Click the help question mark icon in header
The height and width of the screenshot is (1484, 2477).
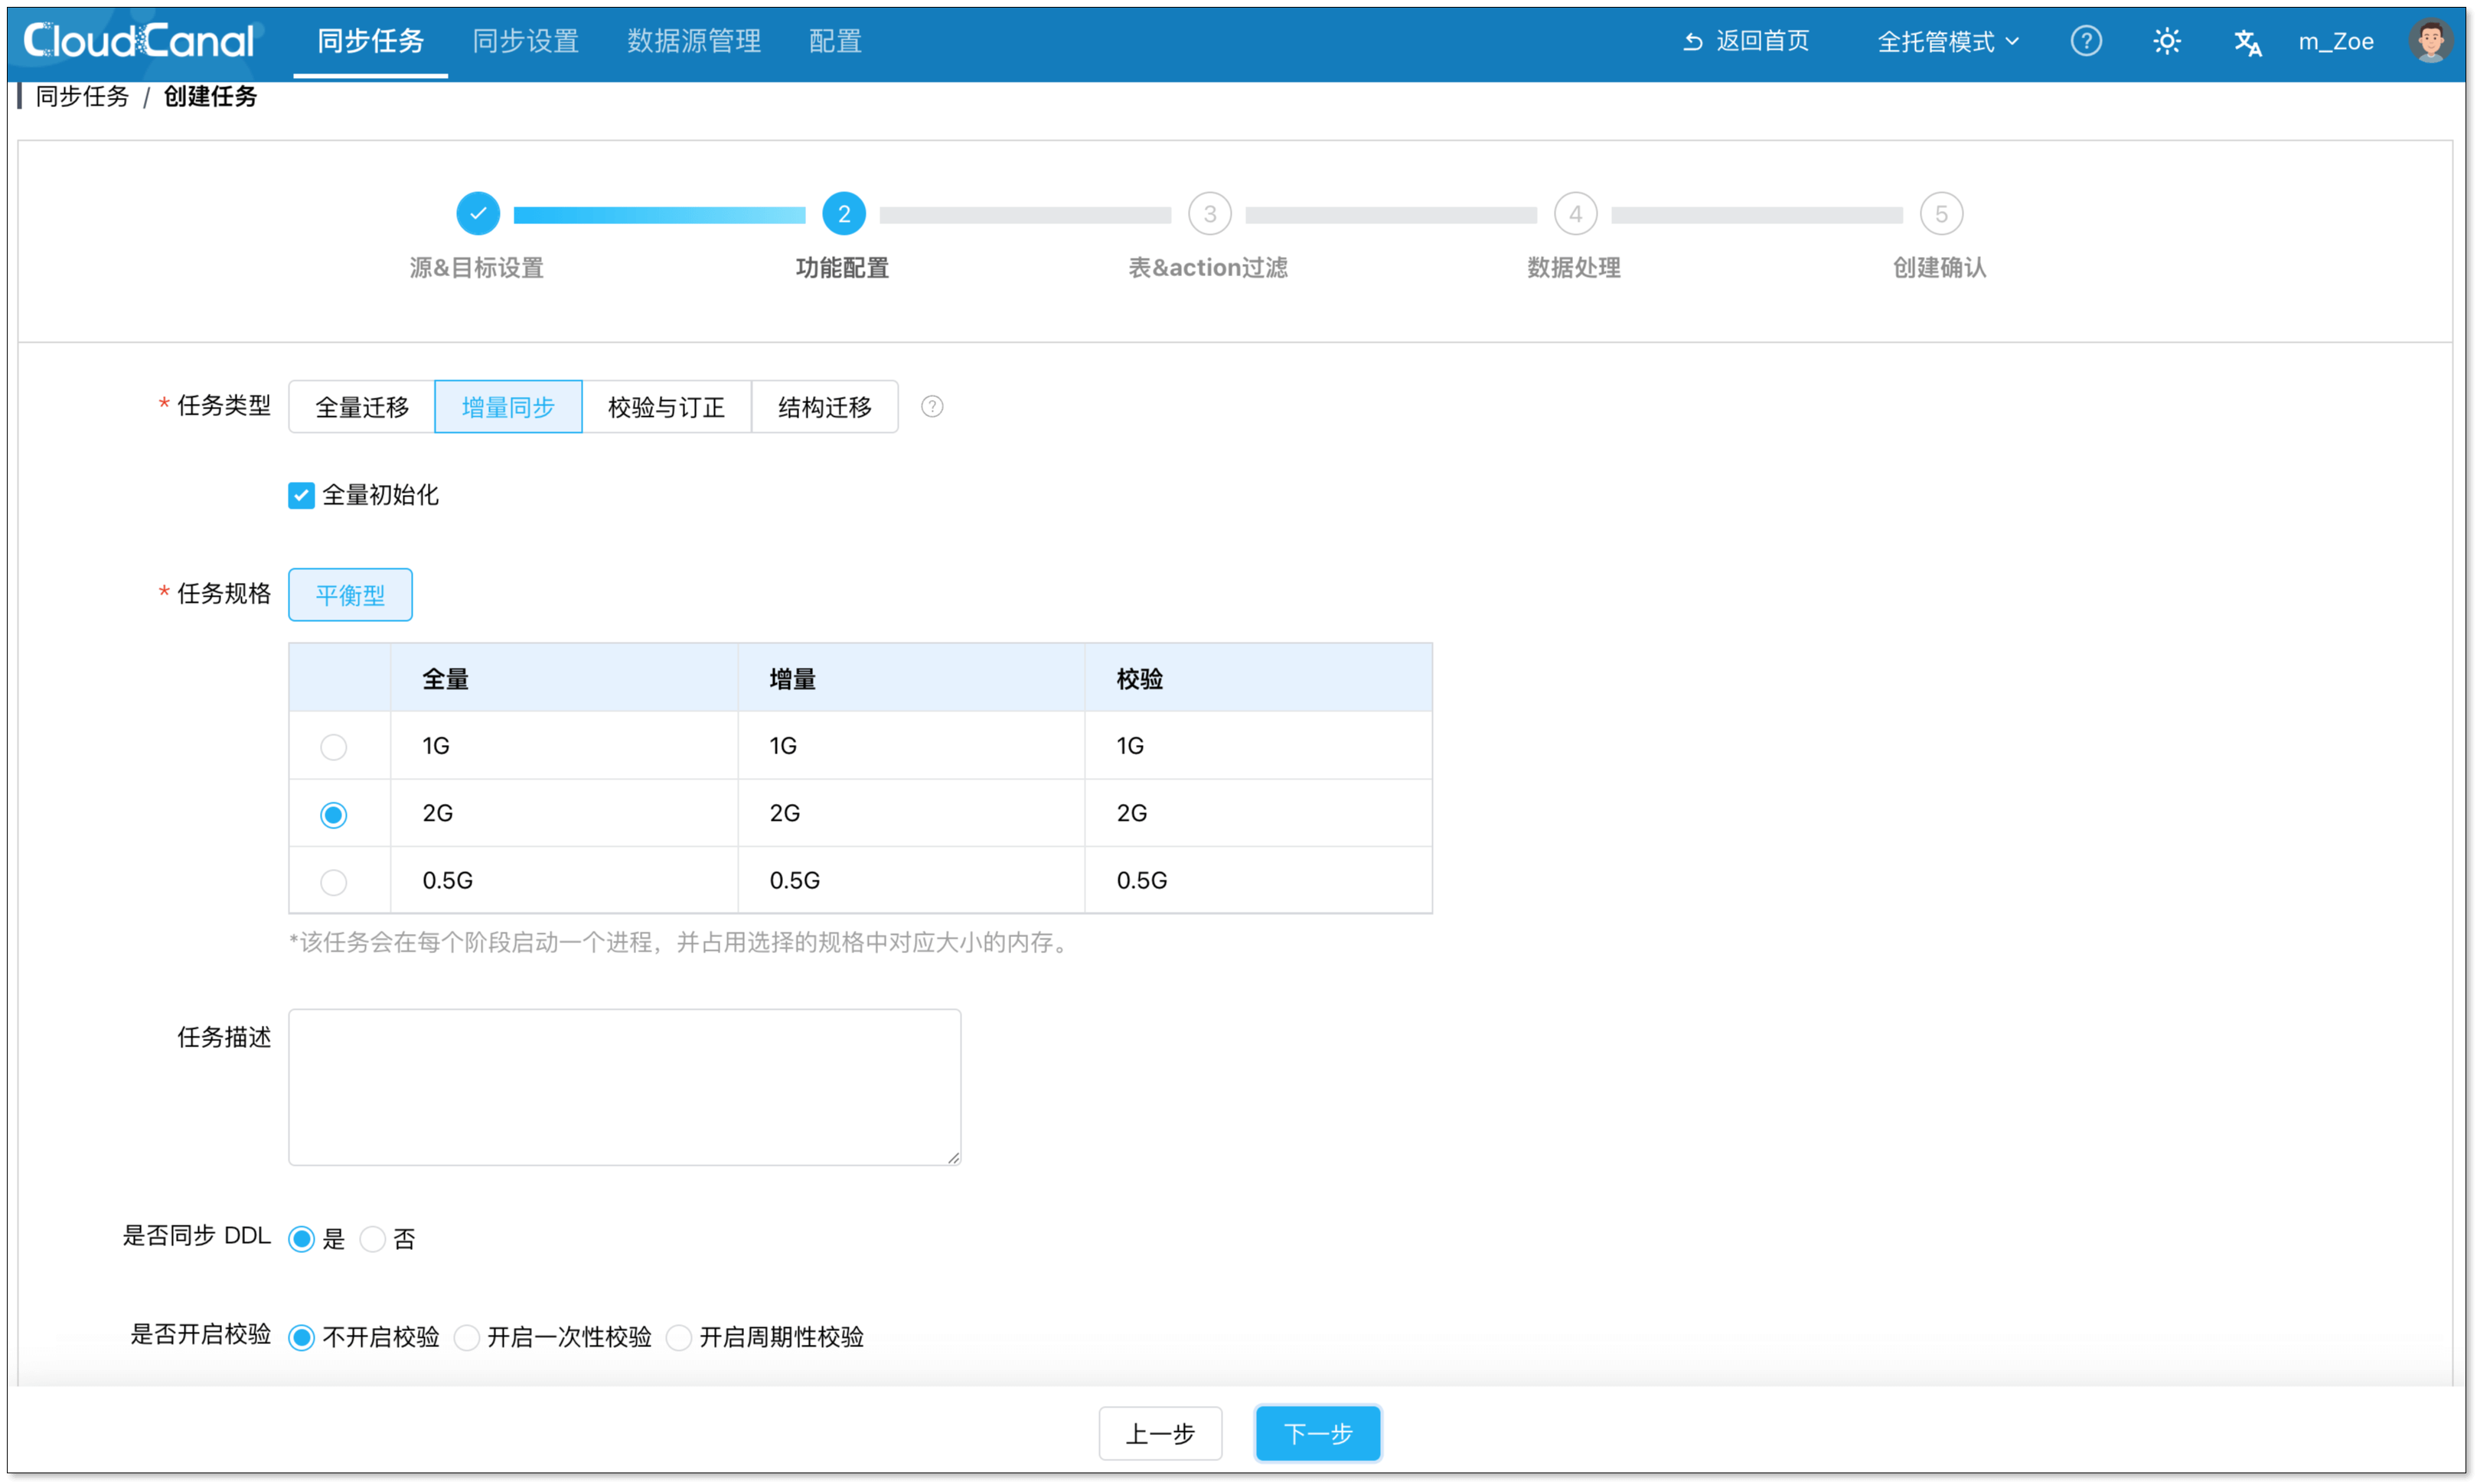(2085, 41)
